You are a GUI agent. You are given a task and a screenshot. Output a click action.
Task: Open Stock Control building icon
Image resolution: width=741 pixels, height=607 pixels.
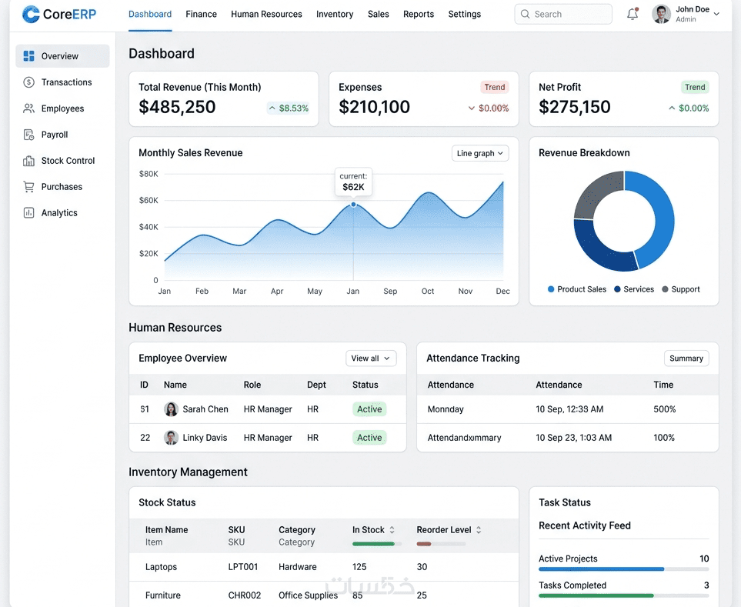coord(28,161)
